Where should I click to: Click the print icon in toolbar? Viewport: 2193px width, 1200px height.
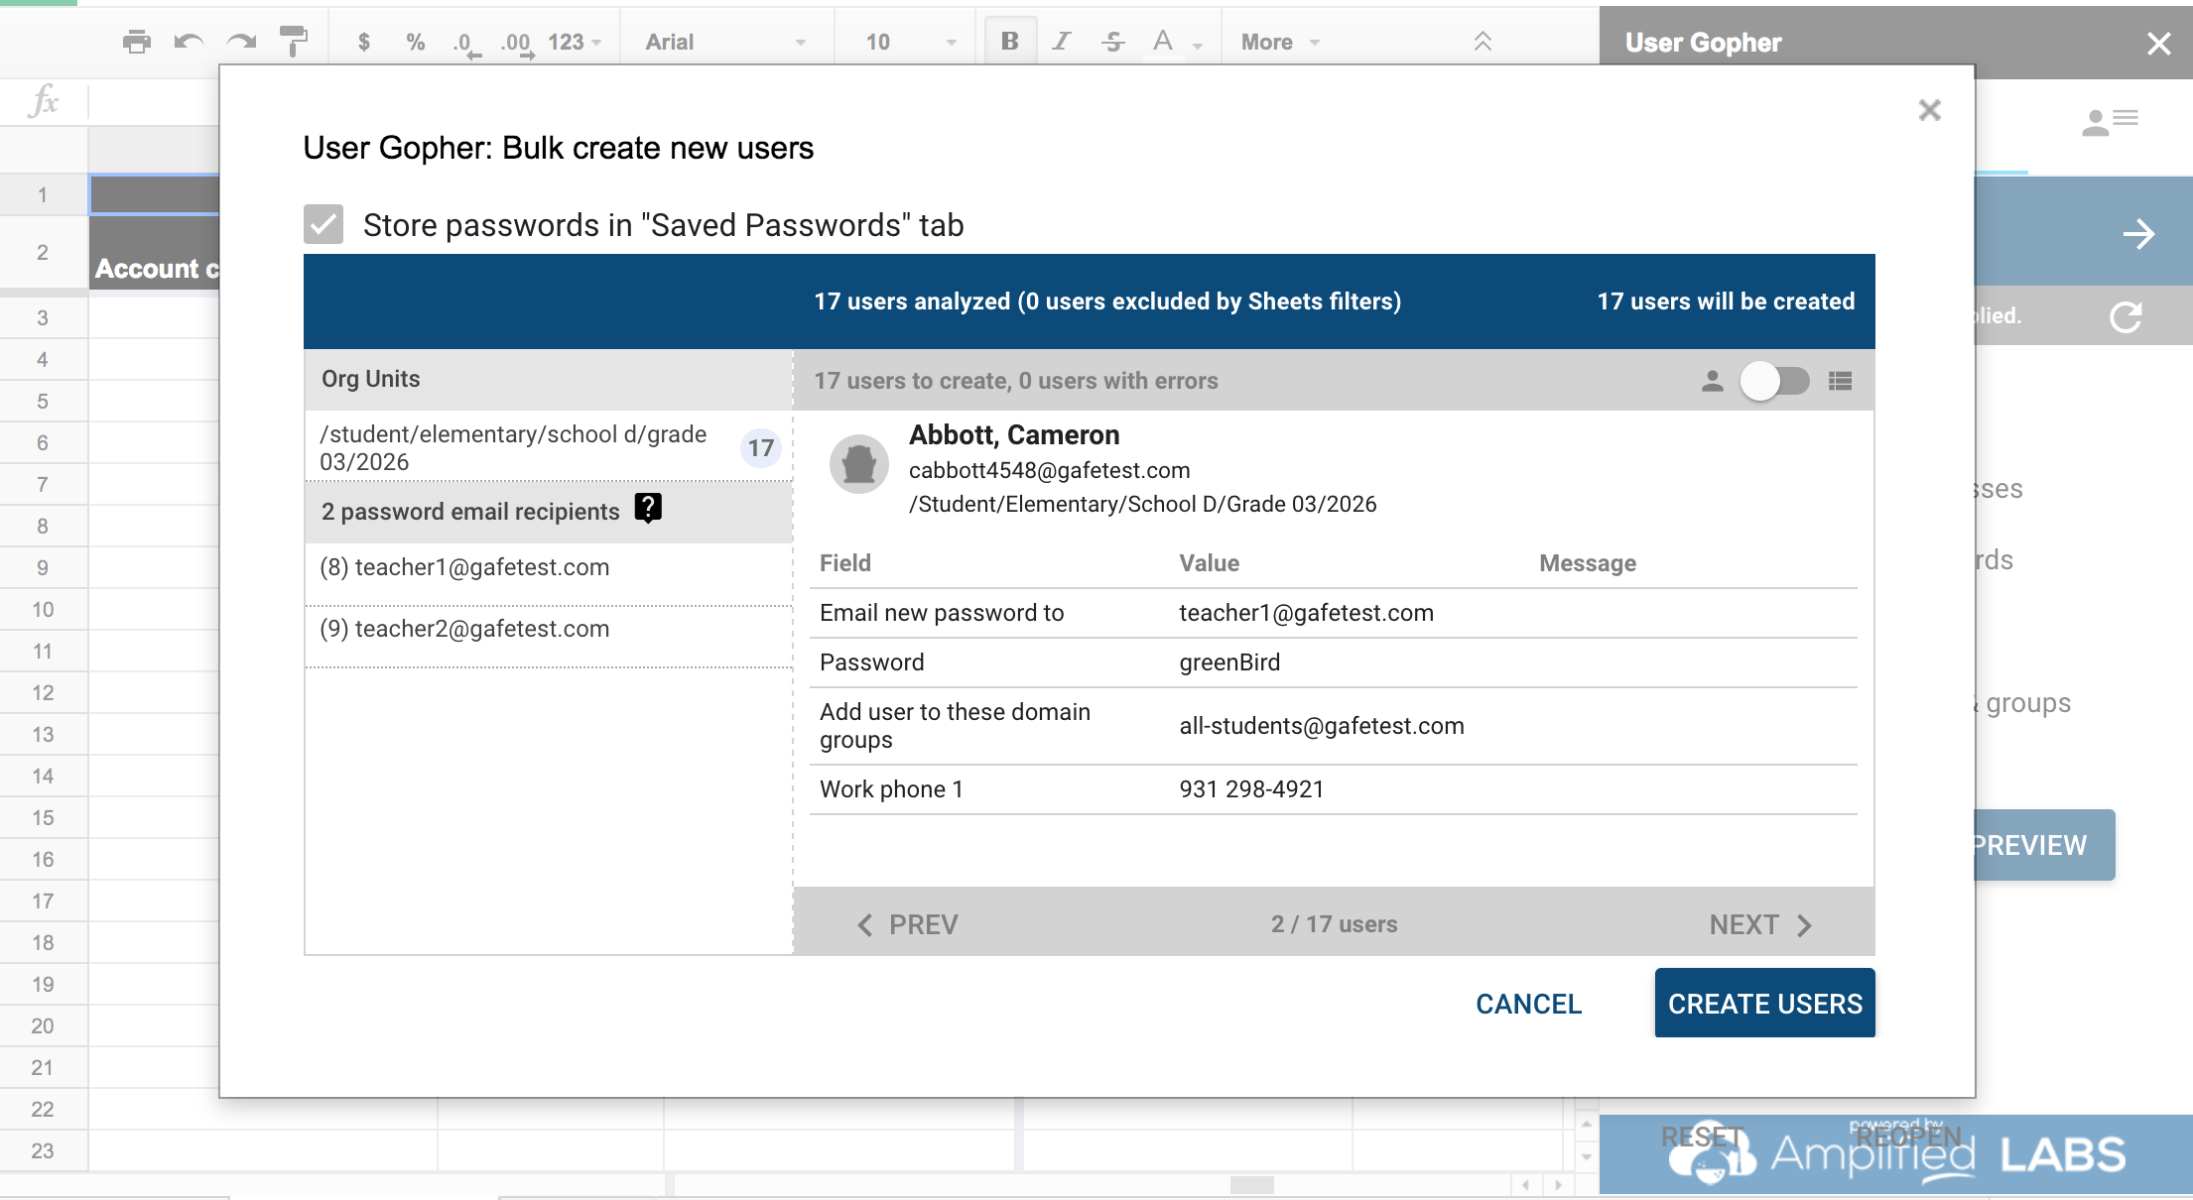tap(136, 42)
